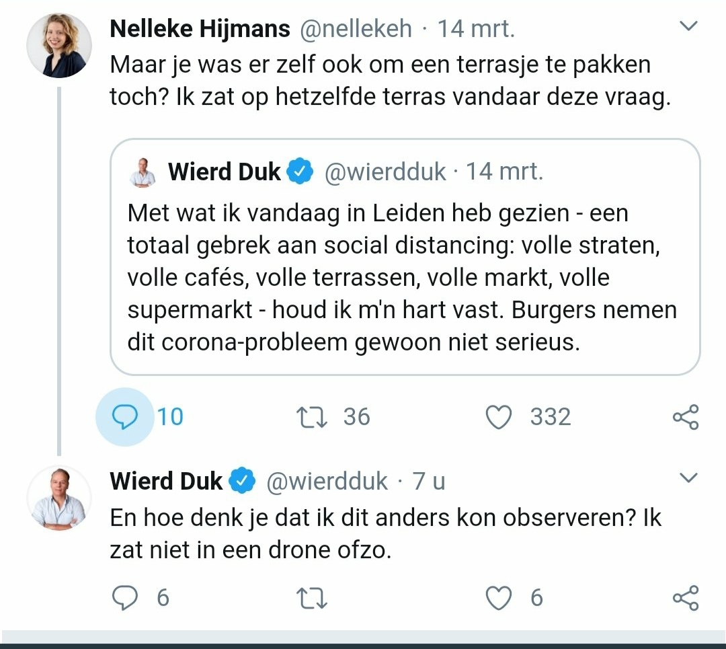Open the quoted Wierd Duk tweet about Leiden
The height and width of the screenshot is (649, 726).
coord(405,278)
